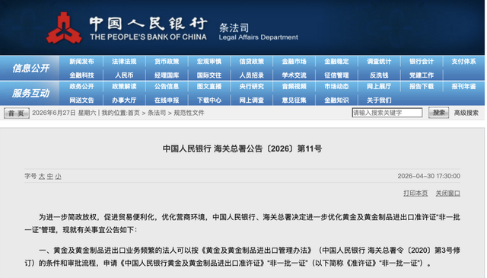Viewport: 487px width, 278px height.
Task: Click 关闭窗口 close window link
Action: click(x=448, y=193)
